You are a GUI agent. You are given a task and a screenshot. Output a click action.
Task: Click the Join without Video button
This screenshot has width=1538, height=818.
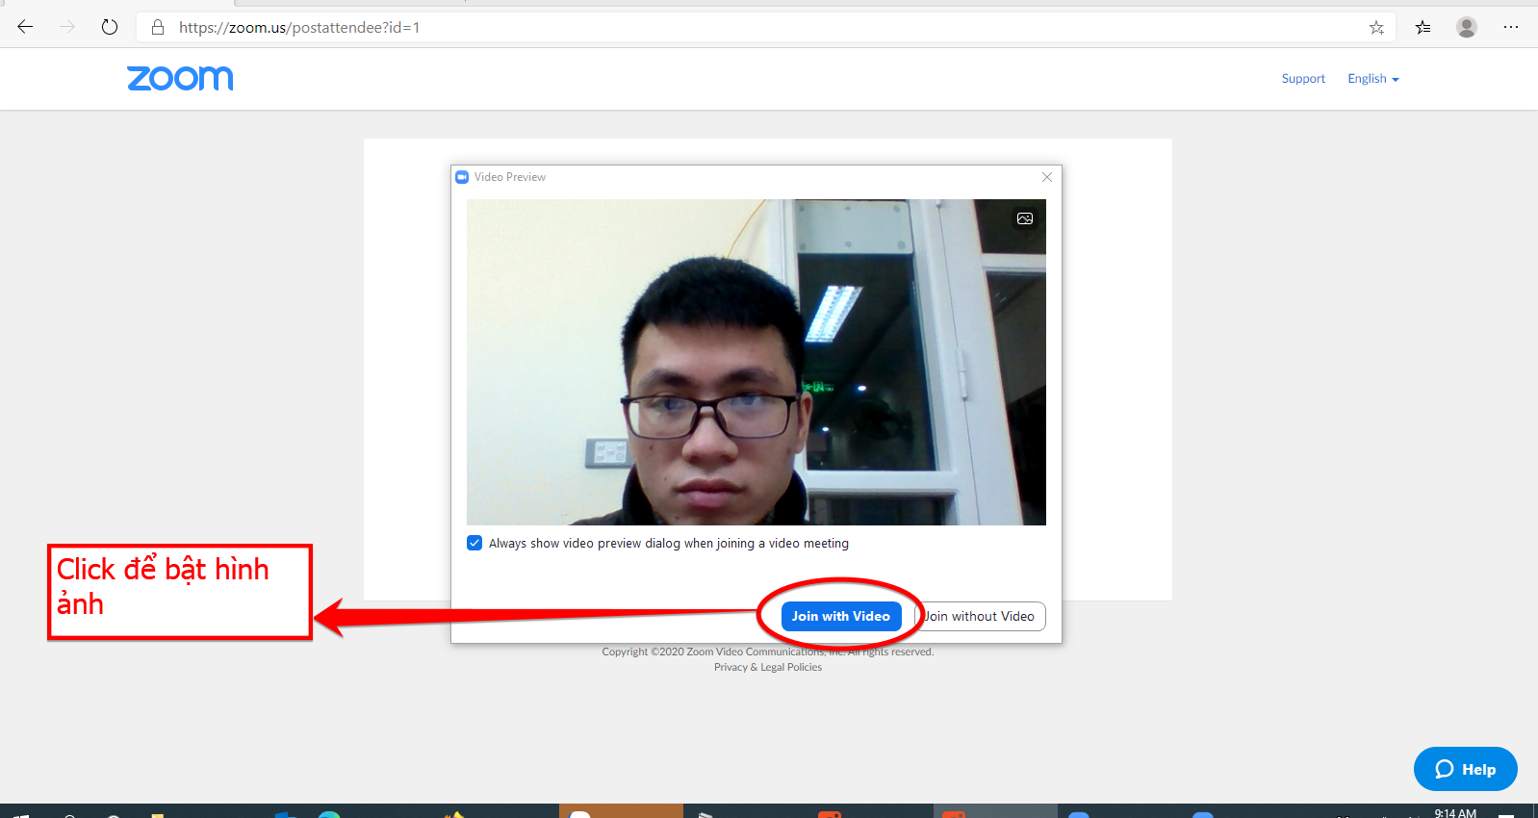pyautogui.click(x=980, y=616)
